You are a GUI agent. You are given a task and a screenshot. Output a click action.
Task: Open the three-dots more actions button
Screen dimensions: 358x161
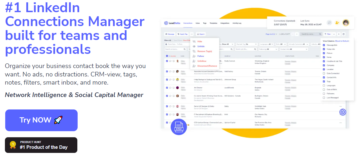[191, 34]
